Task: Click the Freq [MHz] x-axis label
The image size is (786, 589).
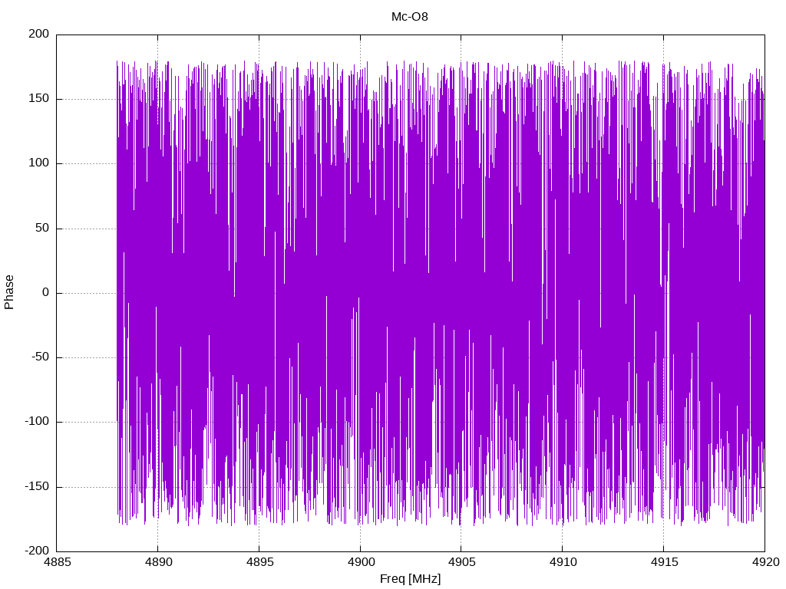Action: click(410, 578)
